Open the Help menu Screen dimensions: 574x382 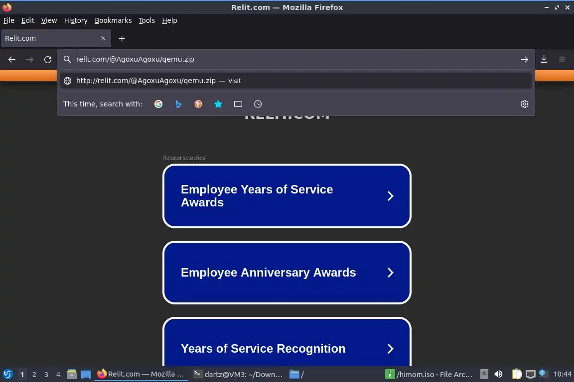(x=169, y=20)
